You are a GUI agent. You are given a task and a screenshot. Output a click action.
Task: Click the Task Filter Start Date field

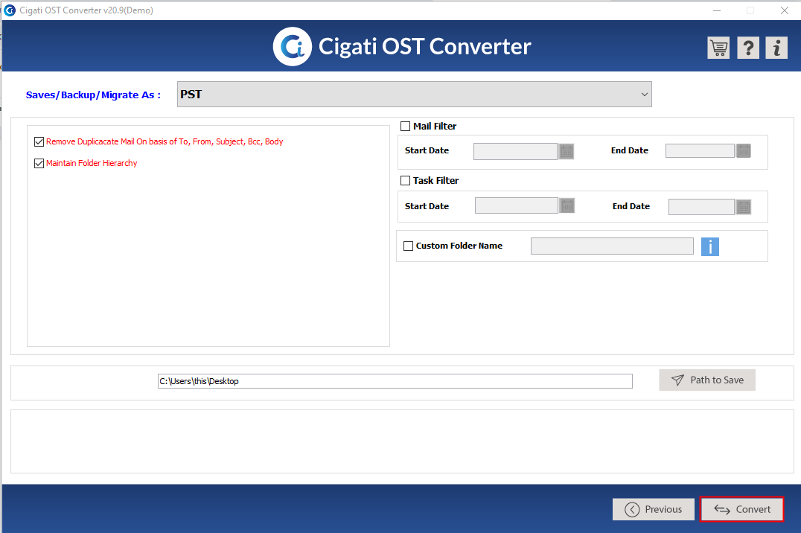click(x=517, y=205)
